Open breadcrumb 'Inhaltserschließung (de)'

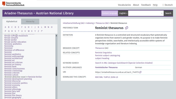[x=73, y=23]
